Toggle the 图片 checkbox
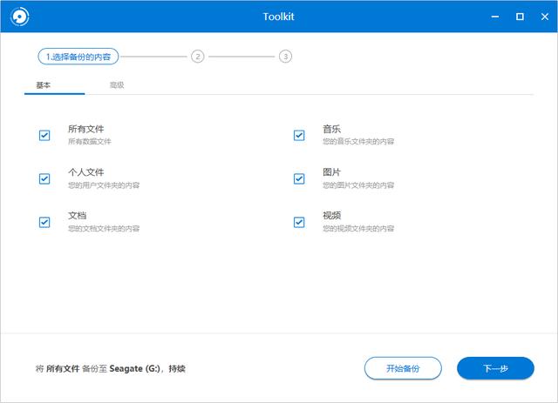This screenshot has height=403, width=558. [299, 178]
